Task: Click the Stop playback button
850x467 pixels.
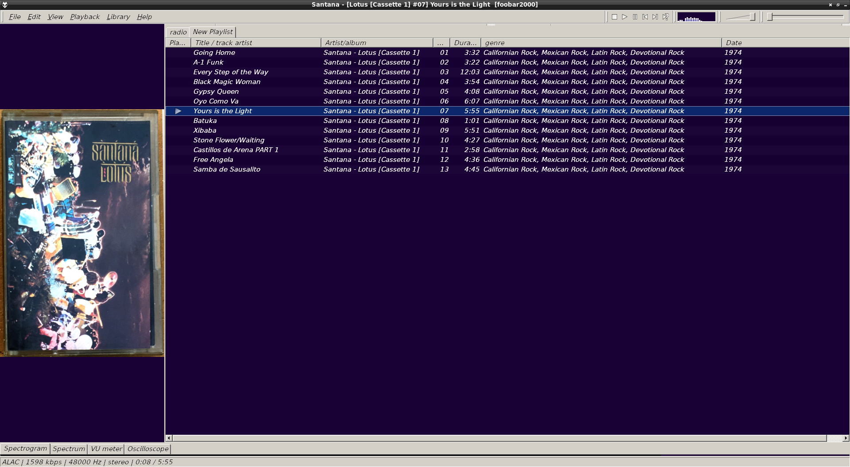Action: tap(614, 17)
